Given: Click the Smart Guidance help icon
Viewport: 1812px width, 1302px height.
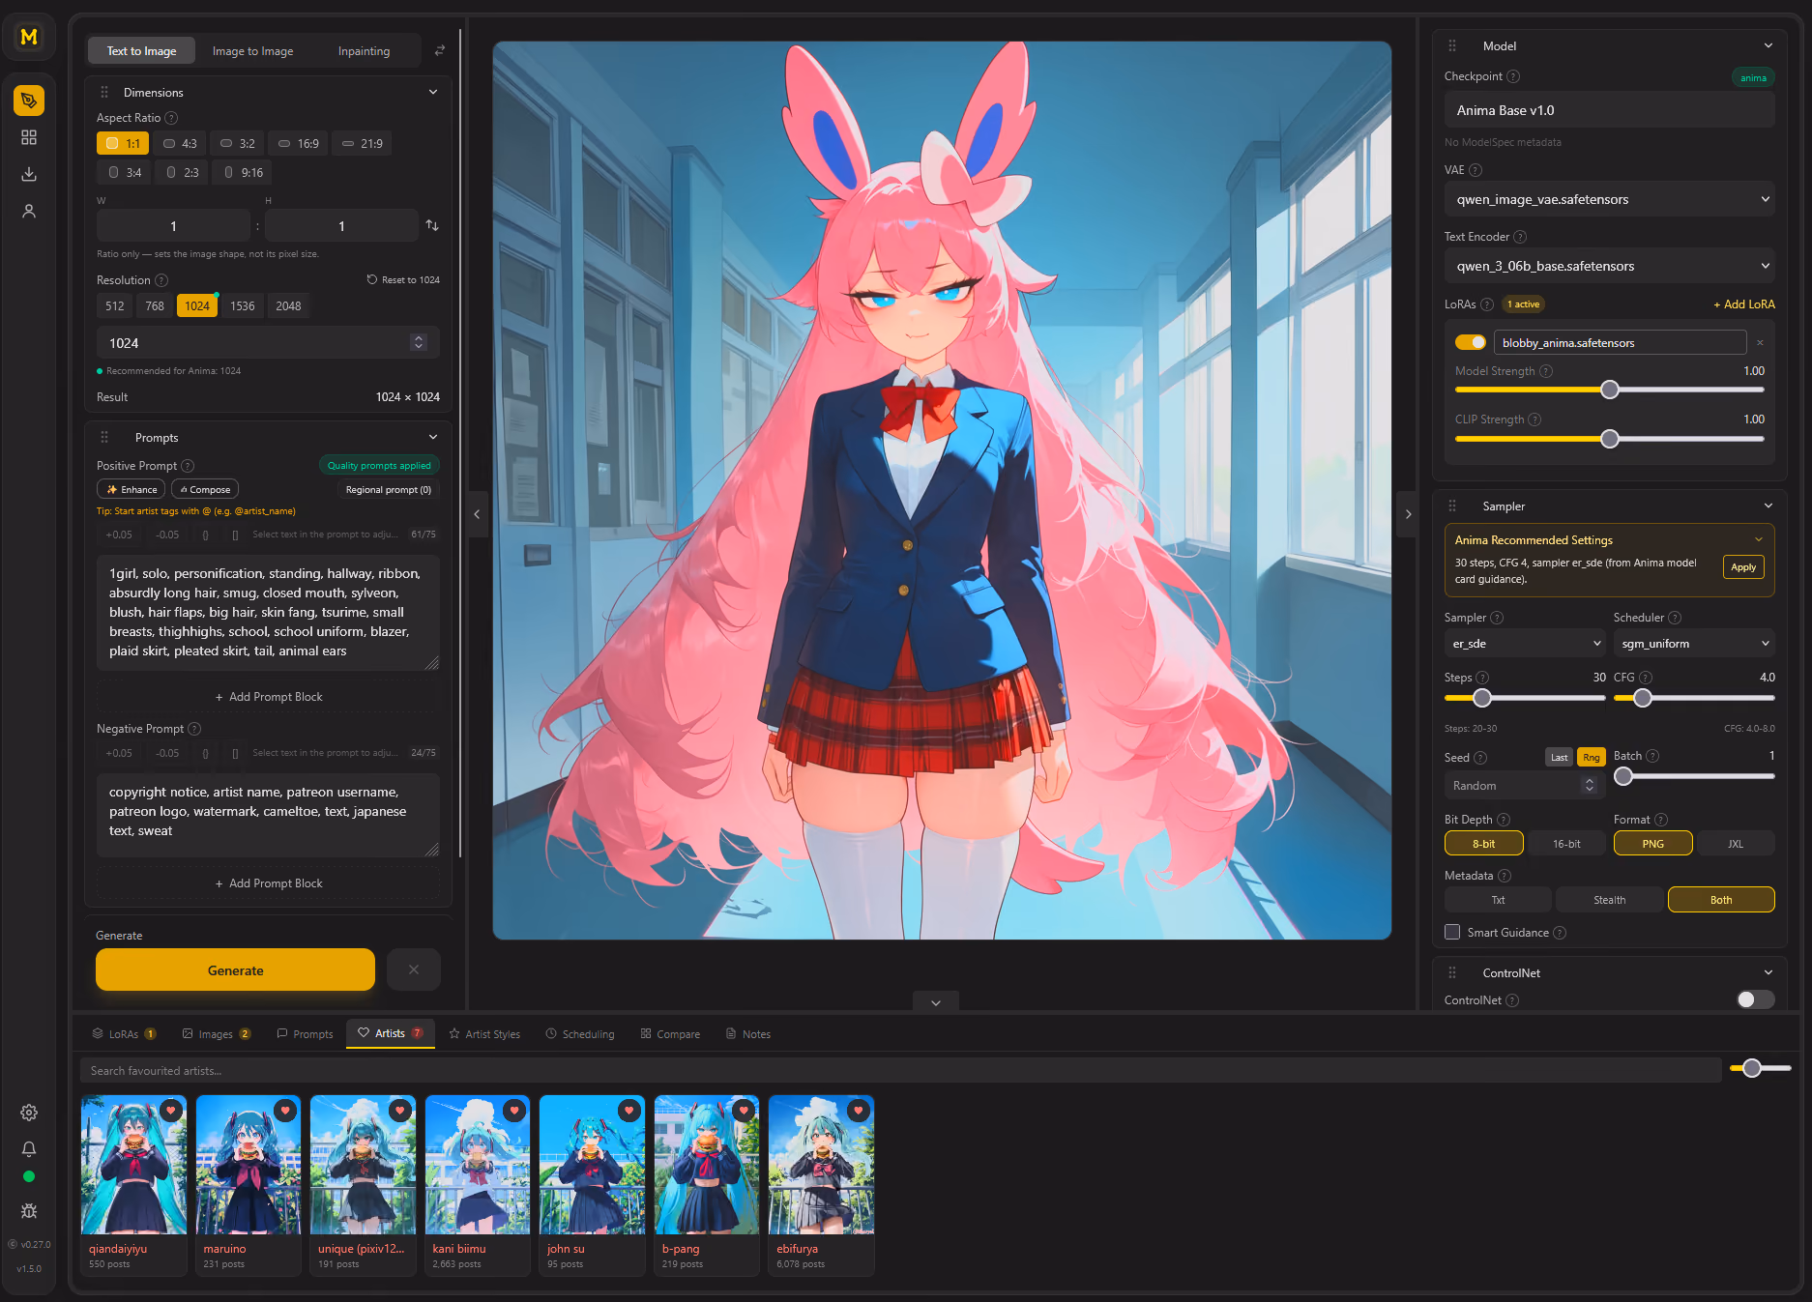Looking at the screenshot, I should [1560, 933].
